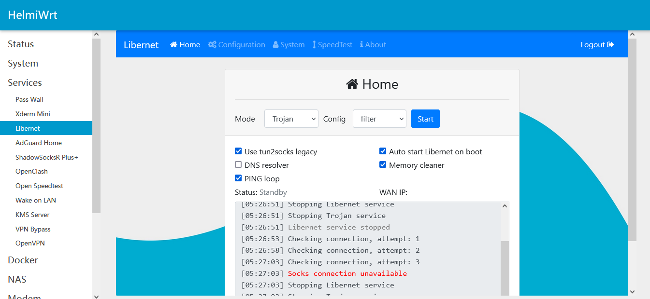The width and height of the screenshot is (650, 299).
Task: Open OpenVPN in the sidebar
Action: pyautogui.click(x=30, y=243)
